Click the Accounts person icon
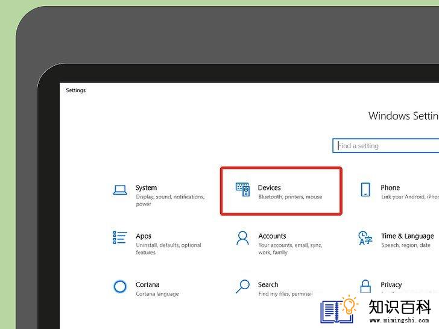 [x=242, y=238]
